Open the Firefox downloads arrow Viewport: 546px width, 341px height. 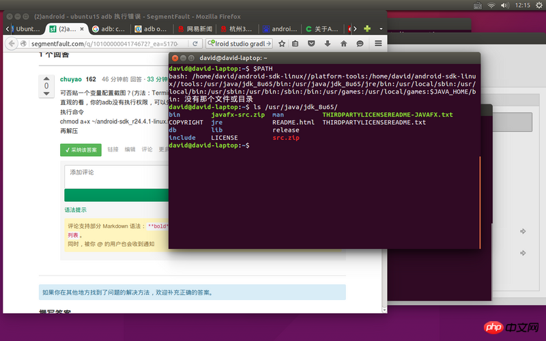tap(328, 44)
